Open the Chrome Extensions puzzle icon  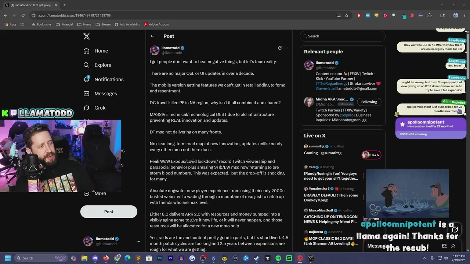tap(429, 15)
